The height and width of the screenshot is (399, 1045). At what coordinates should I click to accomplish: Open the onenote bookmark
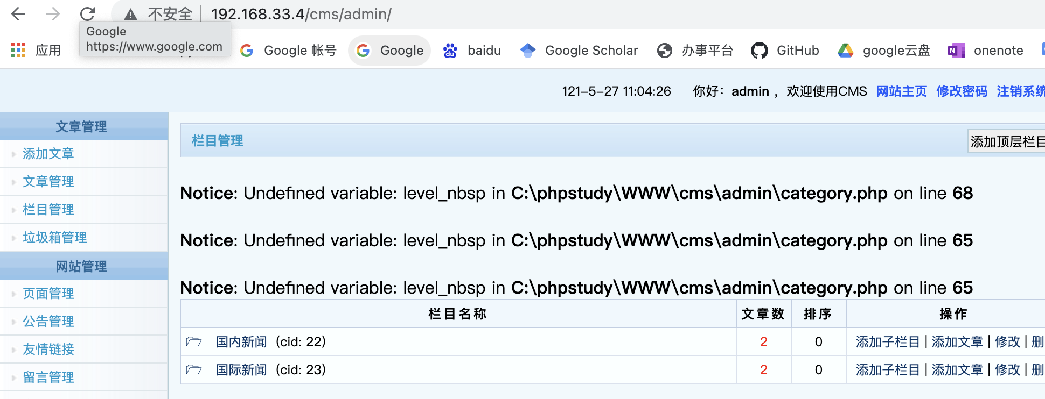coord(986,51)
